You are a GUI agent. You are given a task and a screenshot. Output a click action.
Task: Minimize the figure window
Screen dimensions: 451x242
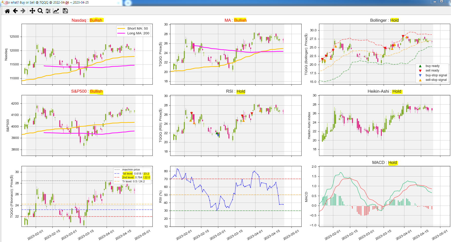point(435,2)
